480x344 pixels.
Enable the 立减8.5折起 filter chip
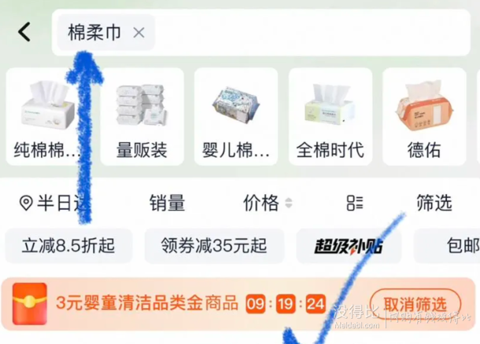pos(68,246)
